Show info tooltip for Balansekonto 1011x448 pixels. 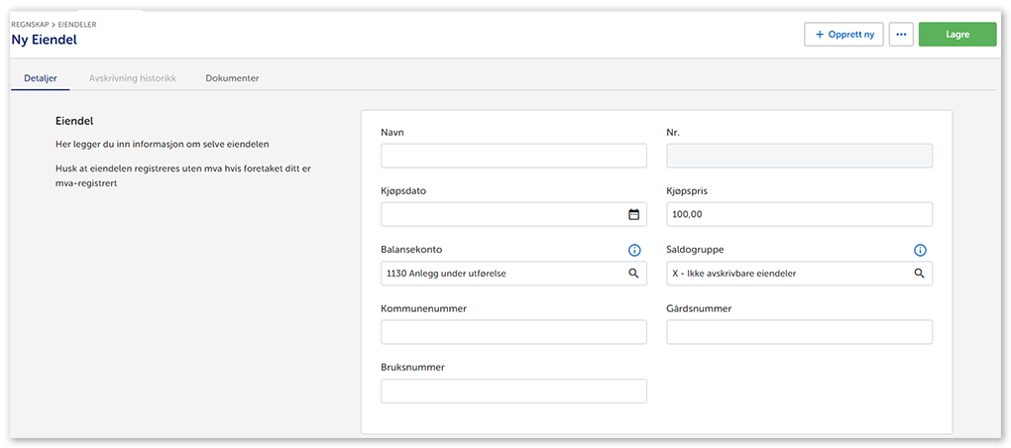(634, 251)
